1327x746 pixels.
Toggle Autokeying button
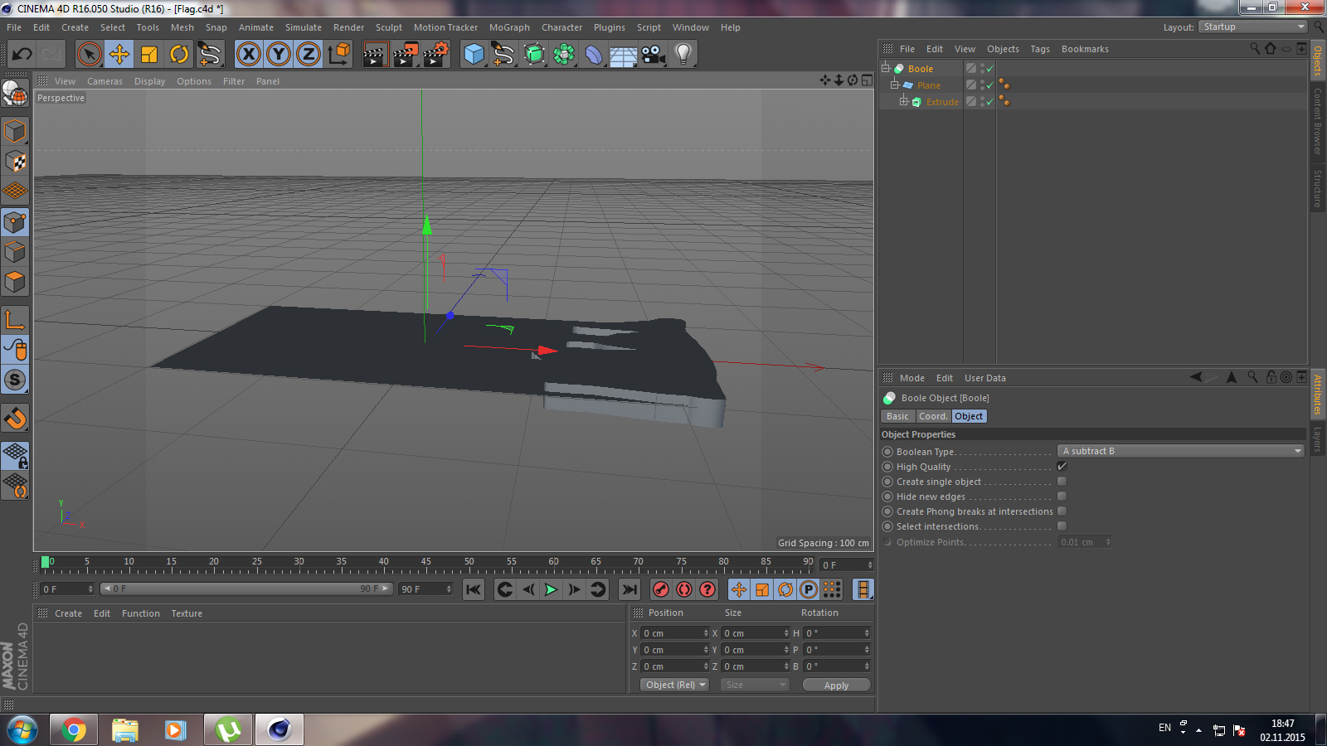[684, 589]
